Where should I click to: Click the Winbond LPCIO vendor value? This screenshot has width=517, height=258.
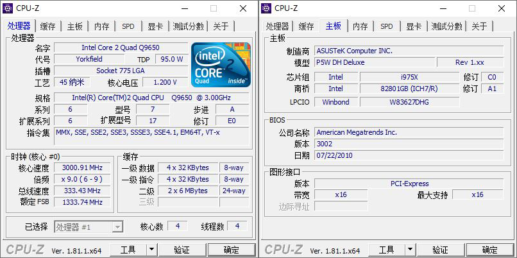pyautogui.click(x=336, y=102)
